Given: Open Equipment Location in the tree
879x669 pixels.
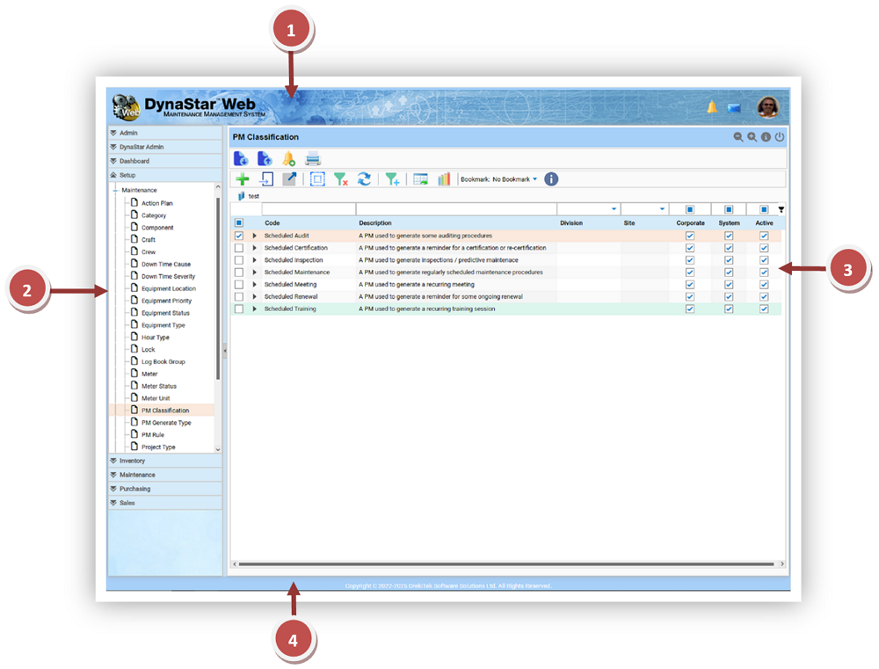Looking at the screenshot, I should click(168, 288).
